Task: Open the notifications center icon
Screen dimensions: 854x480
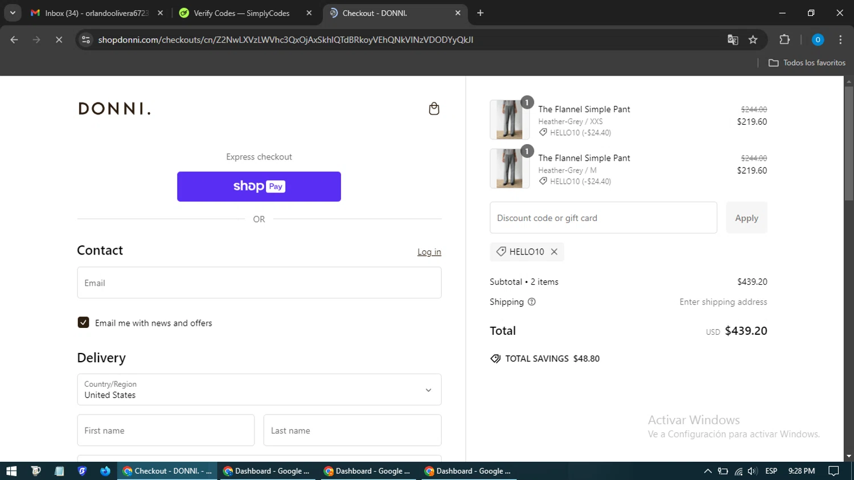Action: click(834, 471)
